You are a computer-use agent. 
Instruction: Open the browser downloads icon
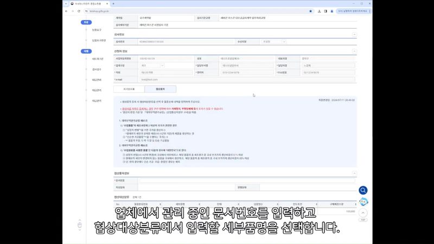(319, 11)
